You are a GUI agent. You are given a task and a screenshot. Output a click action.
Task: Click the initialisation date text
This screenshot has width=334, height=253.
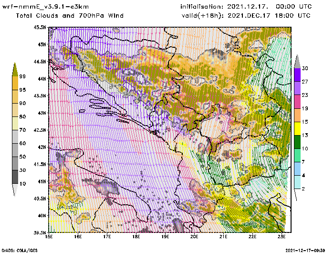pos(246,7)
